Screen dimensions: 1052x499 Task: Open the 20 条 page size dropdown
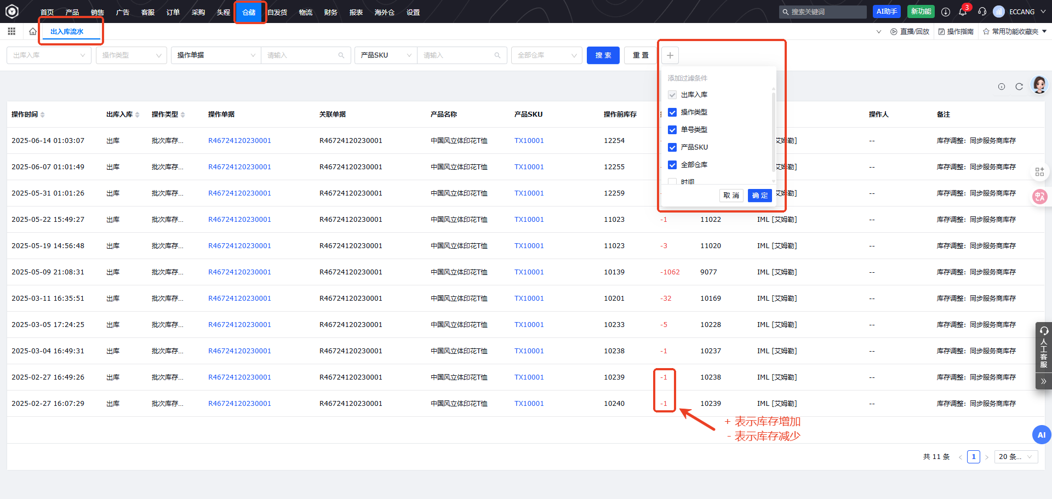(1016, 457)
